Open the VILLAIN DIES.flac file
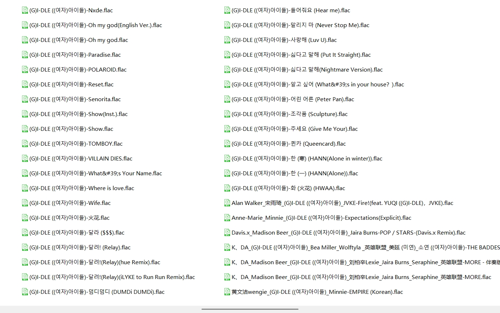The width and height of the screenshot is (500, 313). [81, 158]
